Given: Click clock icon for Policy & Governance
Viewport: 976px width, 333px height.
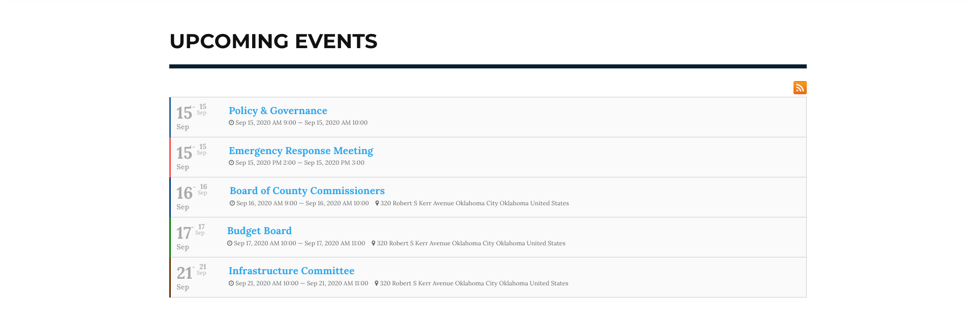Looking at the screenshot, I should pos(231,123).
